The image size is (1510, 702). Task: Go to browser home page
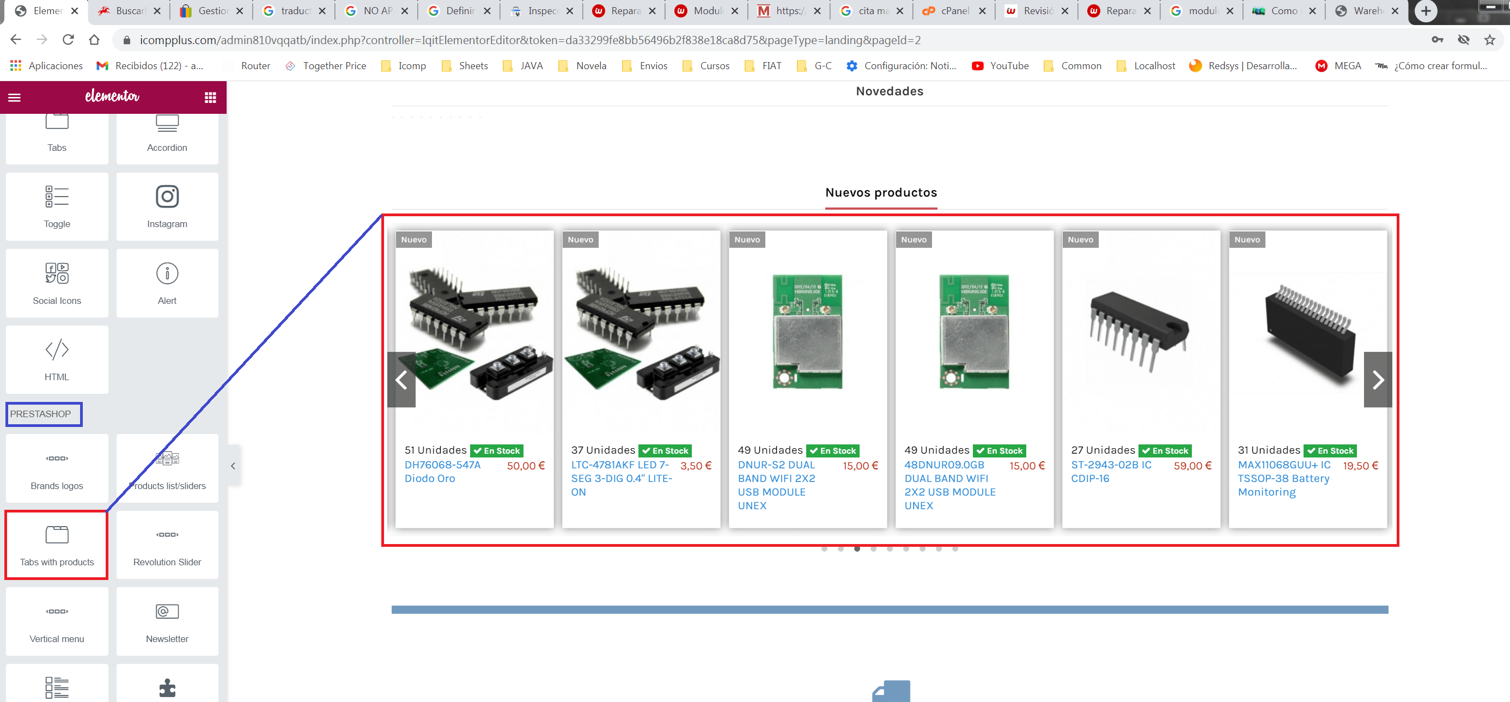94,40
